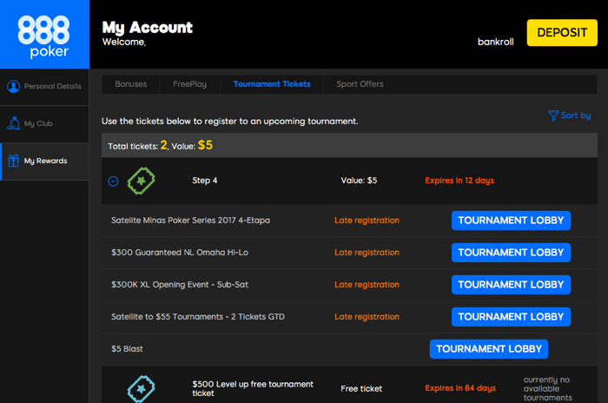608x403 pixels.
Task: Open the Sport Offers tab
Action: 360,84
